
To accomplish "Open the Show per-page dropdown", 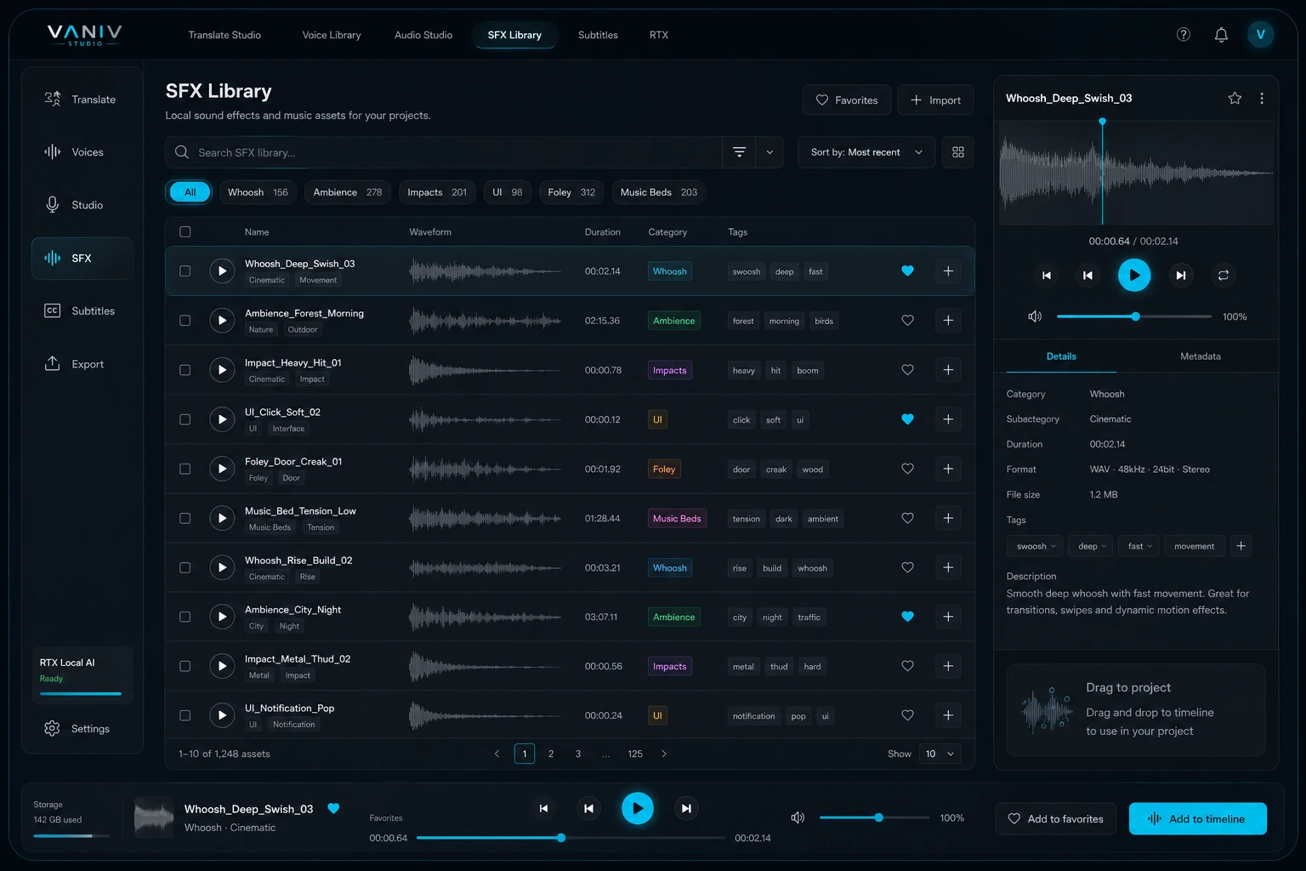I will coord(940,754).
